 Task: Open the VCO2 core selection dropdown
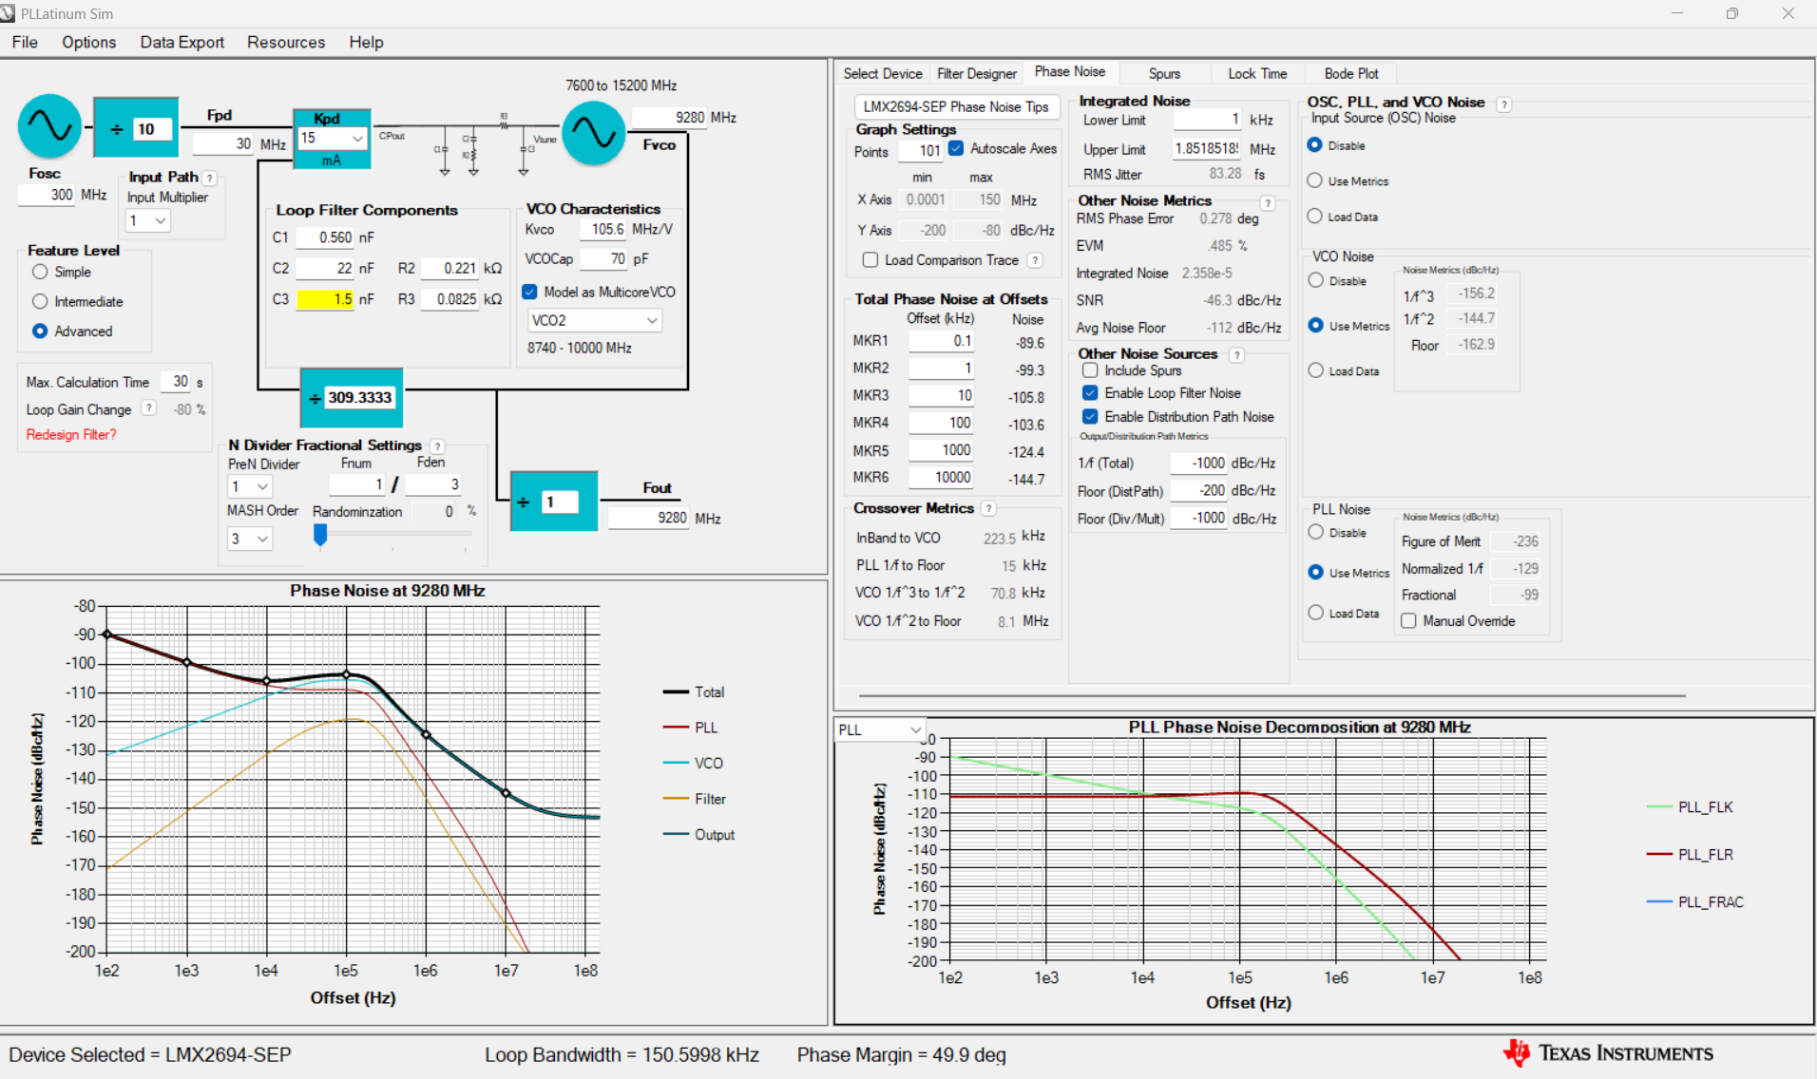tap(595, 320)
